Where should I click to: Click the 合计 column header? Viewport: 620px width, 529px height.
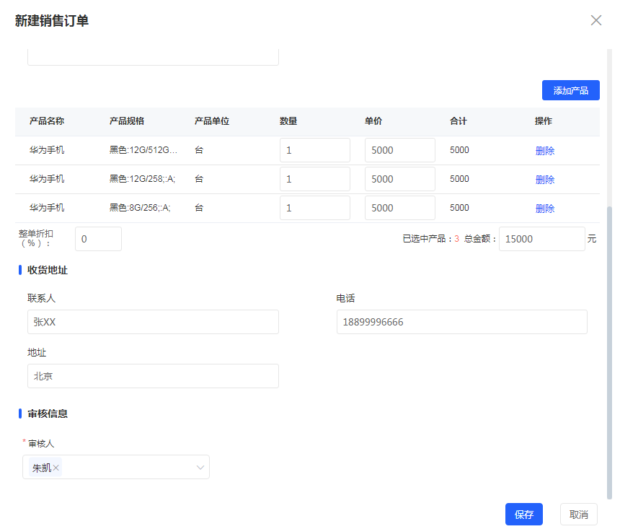tap(459, 121)
